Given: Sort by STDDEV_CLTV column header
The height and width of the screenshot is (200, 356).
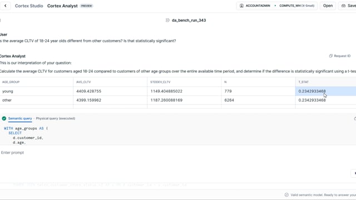Looking at the screenshot, I should click(160, 82).
